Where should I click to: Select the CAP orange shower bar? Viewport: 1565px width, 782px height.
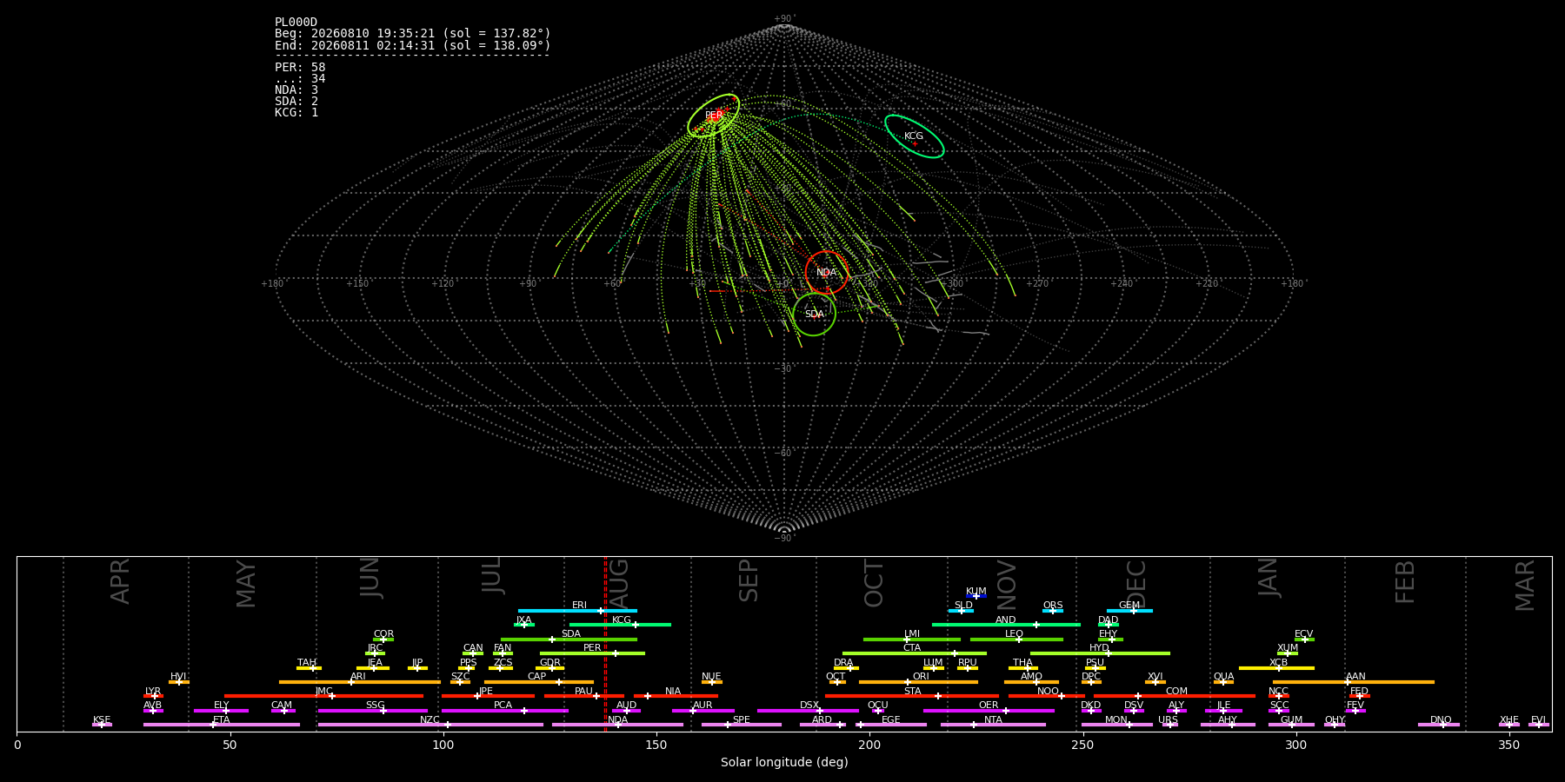click(x=539, y=682)
